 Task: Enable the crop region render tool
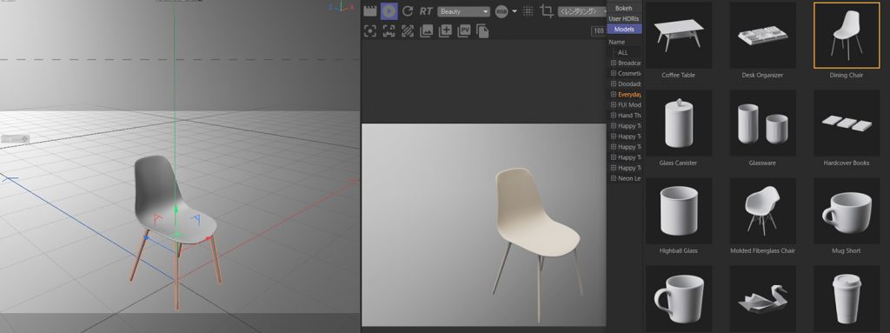(x=547, y=11)
